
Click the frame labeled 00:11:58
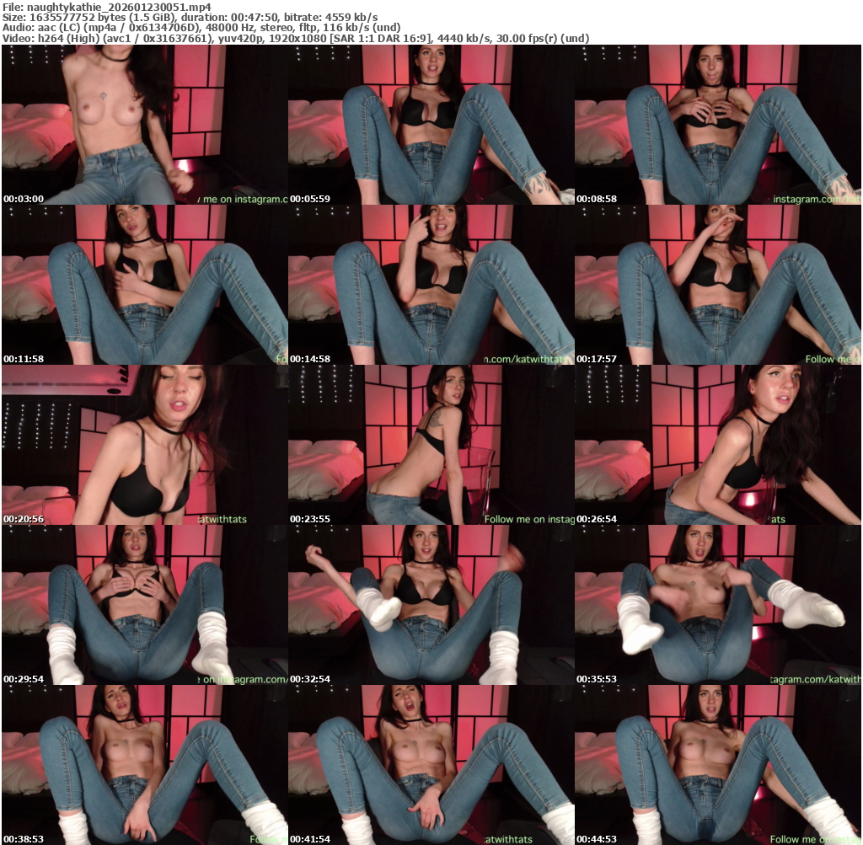coord(144,285)
